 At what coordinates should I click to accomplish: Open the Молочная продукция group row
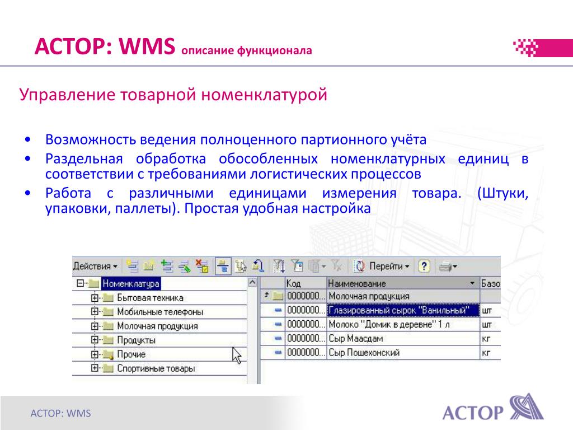pyautogui.click(x=380, y=296)
